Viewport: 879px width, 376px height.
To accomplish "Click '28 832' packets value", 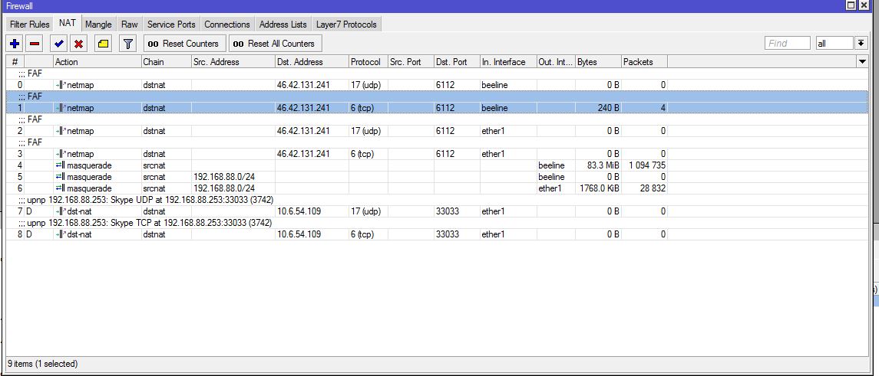I will tap(653, 188).
